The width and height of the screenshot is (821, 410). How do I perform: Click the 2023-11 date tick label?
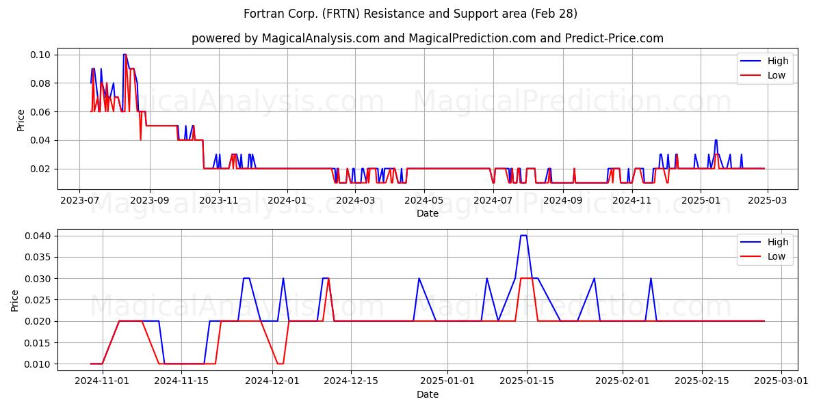[x=219, y=200]
